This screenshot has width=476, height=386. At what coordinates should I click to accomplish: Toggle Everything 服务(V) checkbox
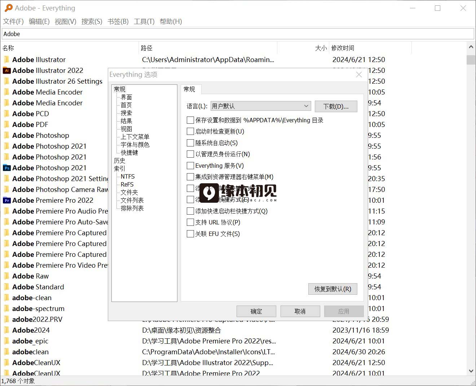point(190,166)
